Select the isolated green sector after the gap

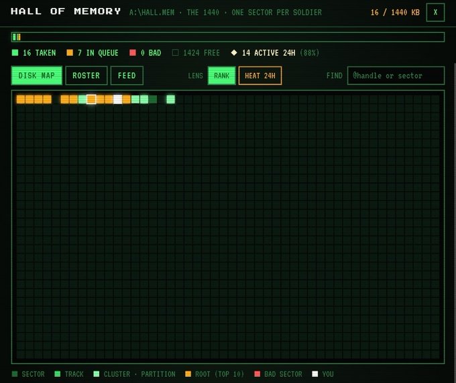click(x=171, y=99)
